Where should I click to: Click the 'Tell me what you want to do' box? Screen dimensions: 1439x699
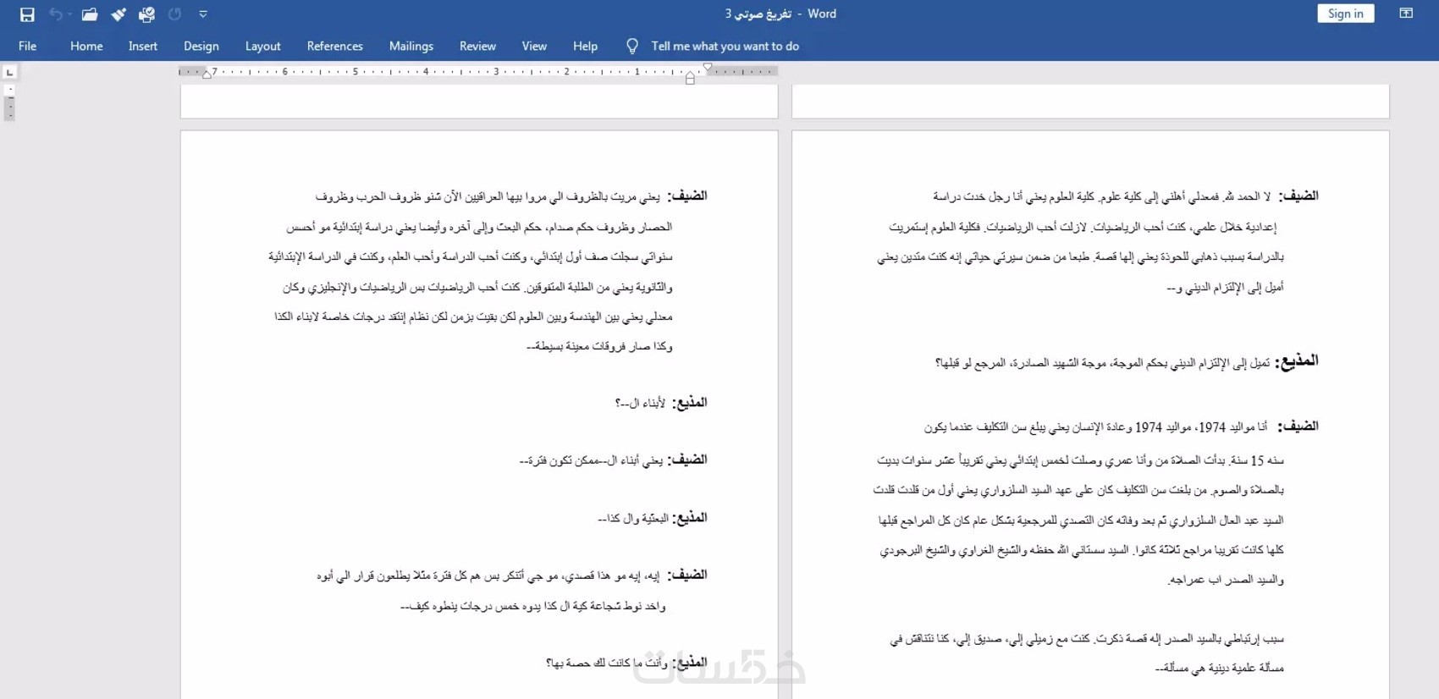725,46
